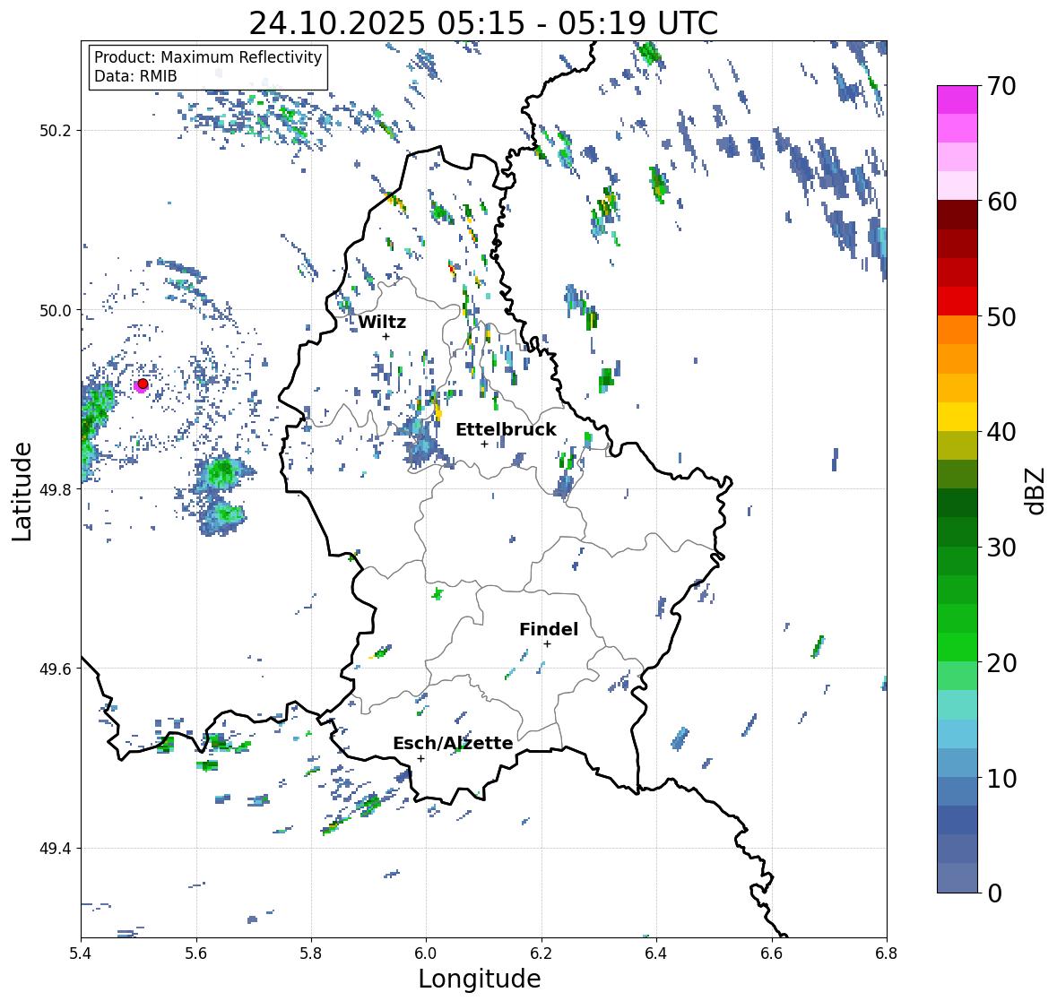
Task: Click the 49.6 latitude tick label
Action: pos(56,669)
